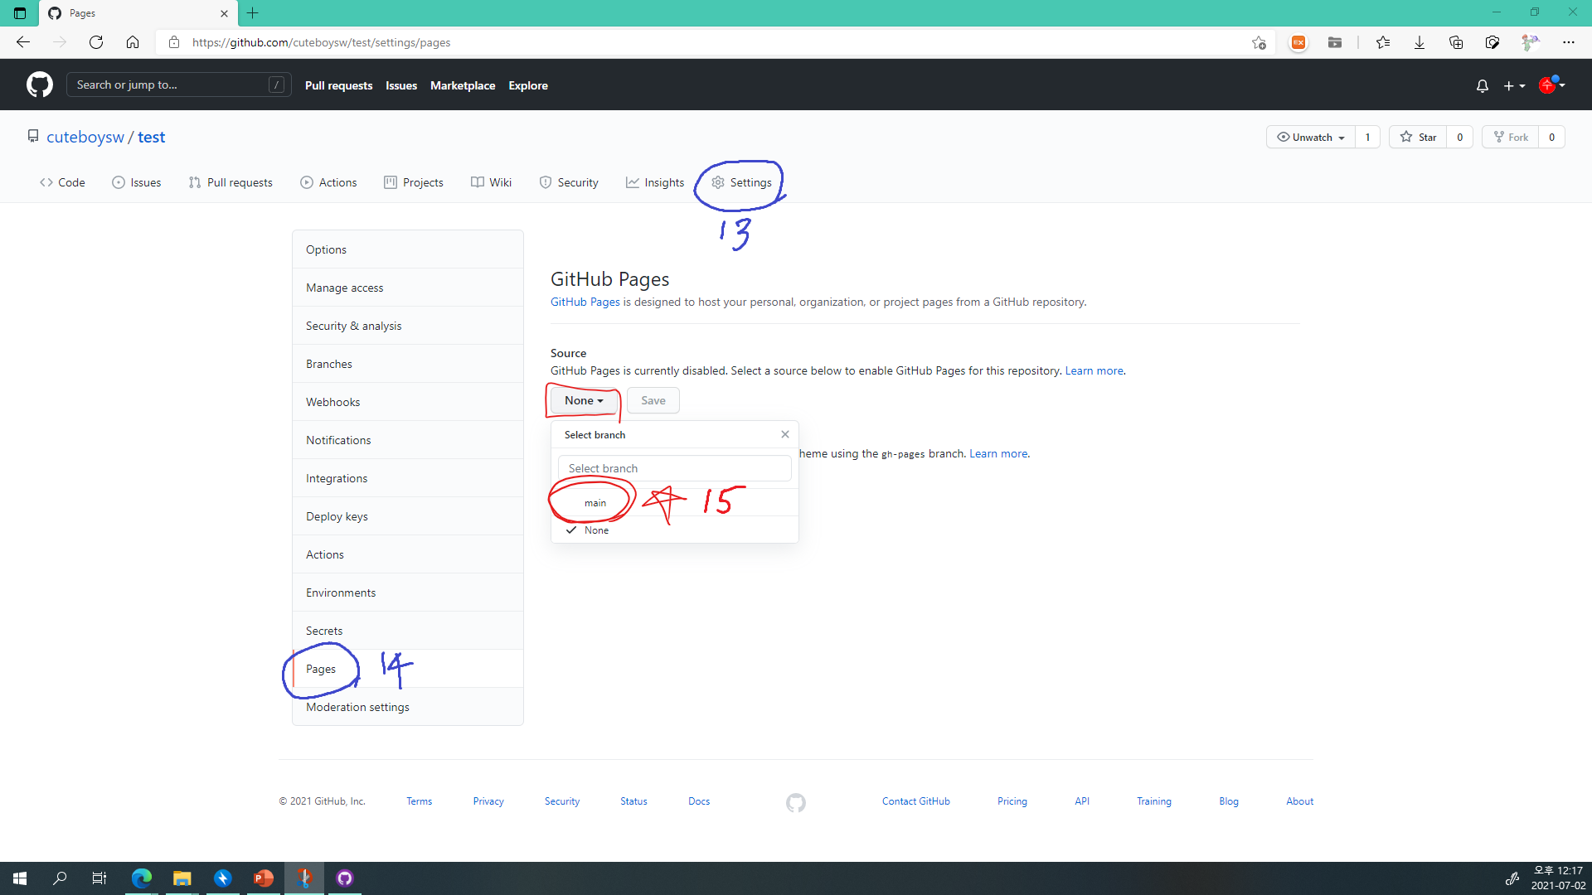Open PowerPoint from the taskbar
The height and width of the screenshot is (895, 1592).
coord(264,878)
